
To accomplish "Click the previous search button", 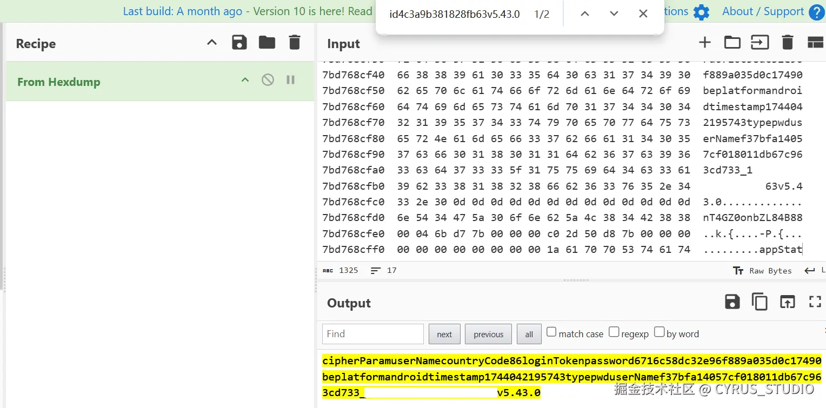I will [x=489, y=334].
